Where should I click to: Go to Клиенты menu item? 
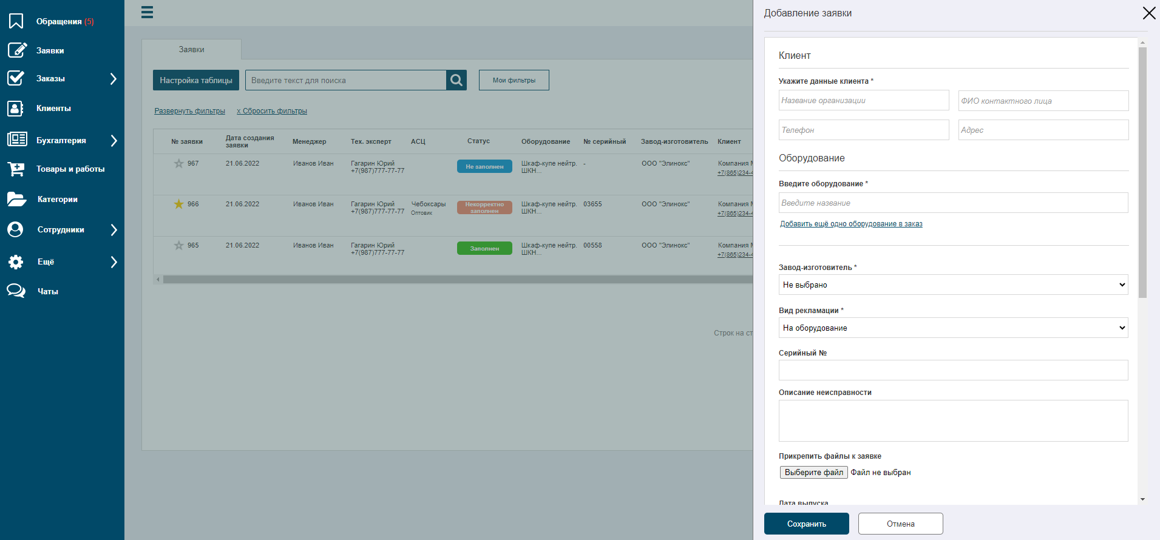(x=53, y=108)
